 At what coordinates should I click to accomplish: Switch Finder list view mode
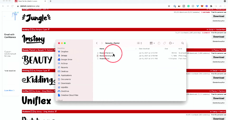139,43
